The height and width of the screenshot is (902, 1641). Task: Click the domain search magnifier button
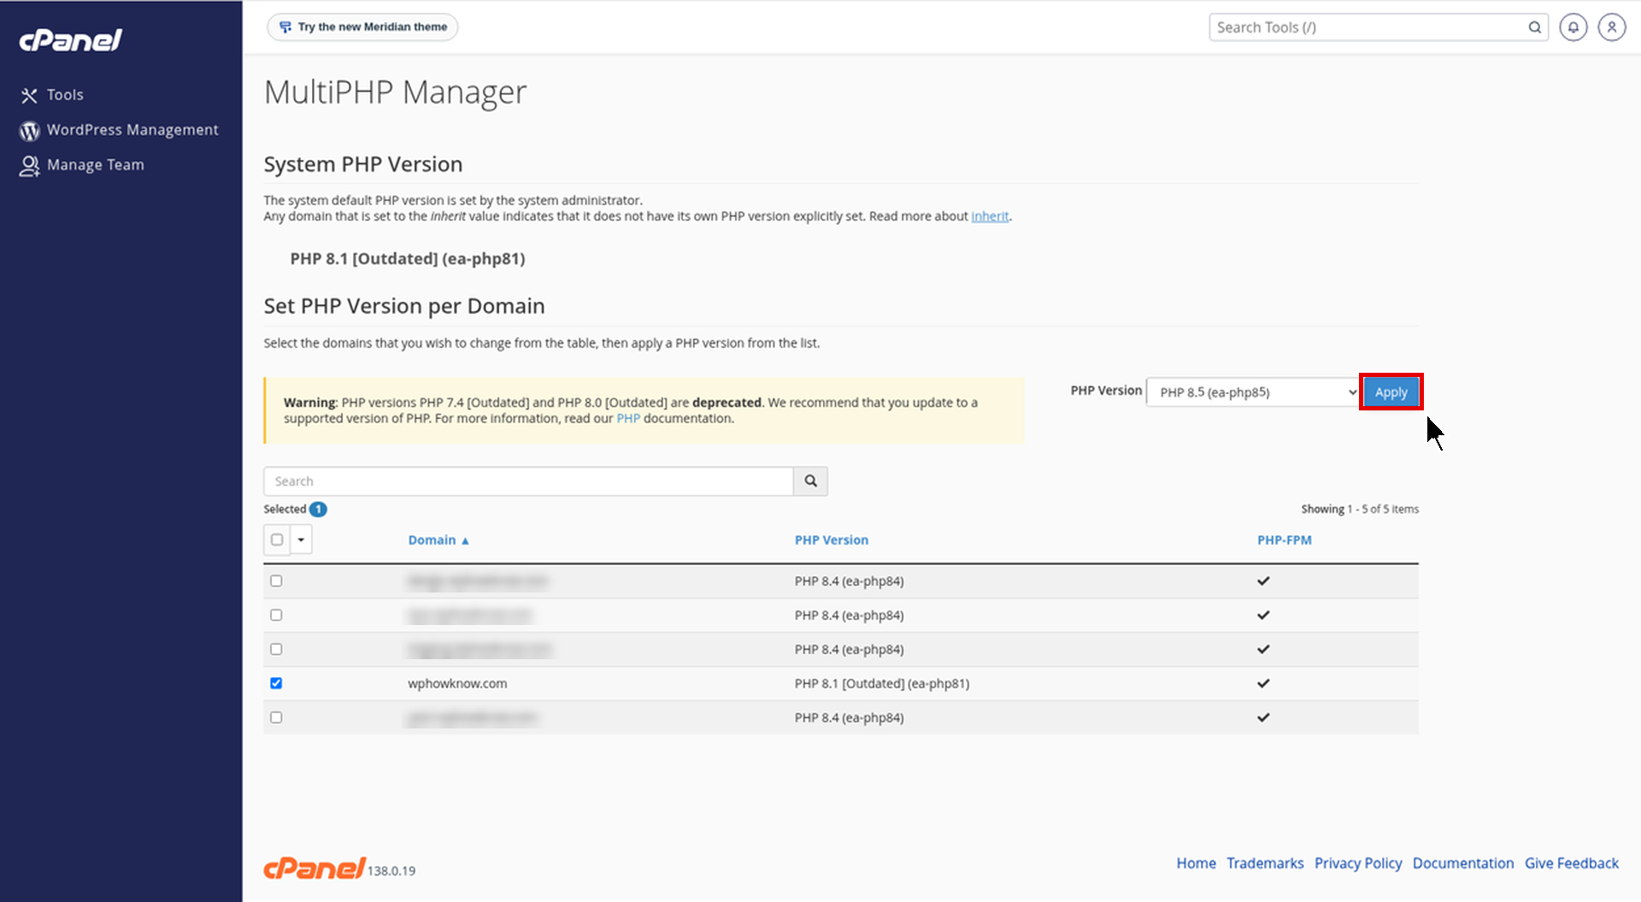810,481
